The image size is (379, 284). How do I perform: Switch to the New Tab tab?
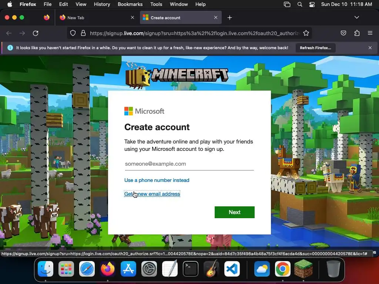[97, 18]
